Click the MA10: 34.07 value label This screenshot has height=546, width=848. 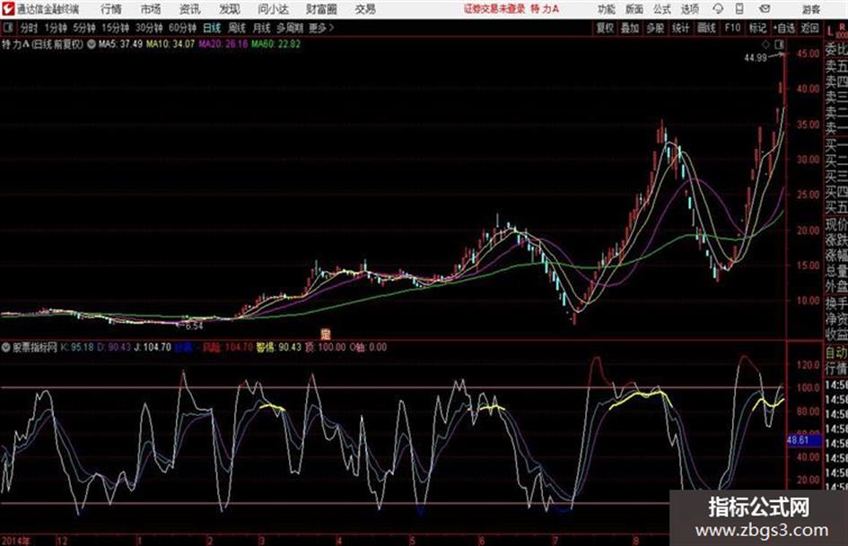170,44
